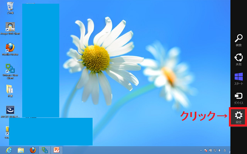Select the VMware View Client desktop shortcut

10,71
